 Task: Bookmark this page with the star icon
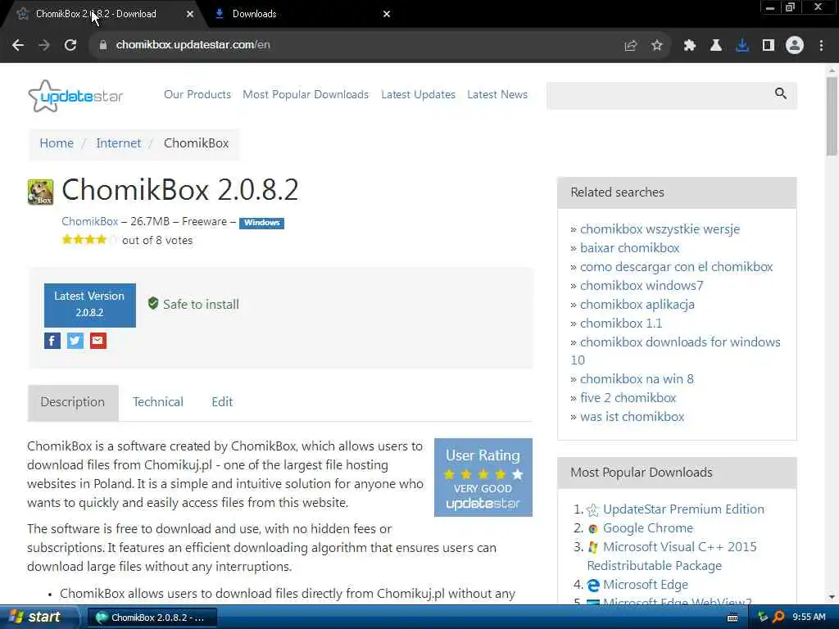[x=657, y=46]
